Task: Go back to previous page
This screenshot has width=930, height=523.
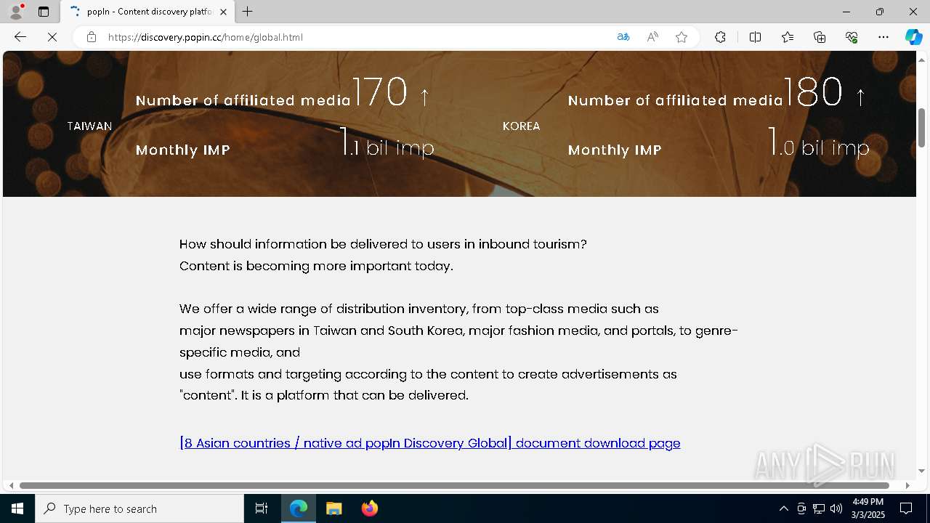Action: (x=20, y=37)
